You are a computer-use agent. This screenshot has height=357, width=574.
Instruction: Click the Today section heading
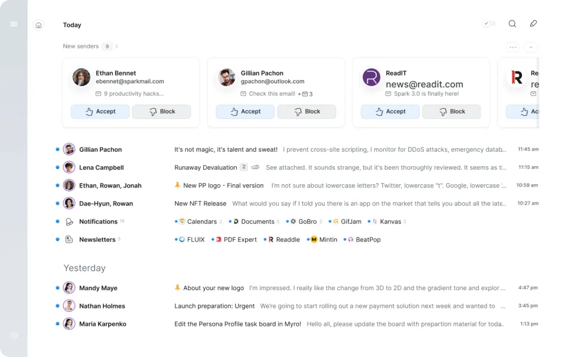[72, 25]
